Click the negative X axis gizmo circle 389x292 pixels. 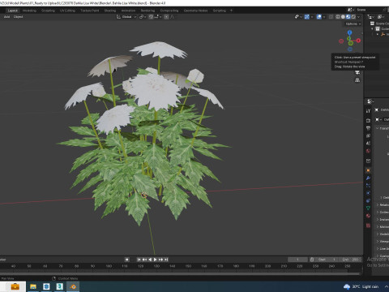pyautogui.click(x=341, y=41)
